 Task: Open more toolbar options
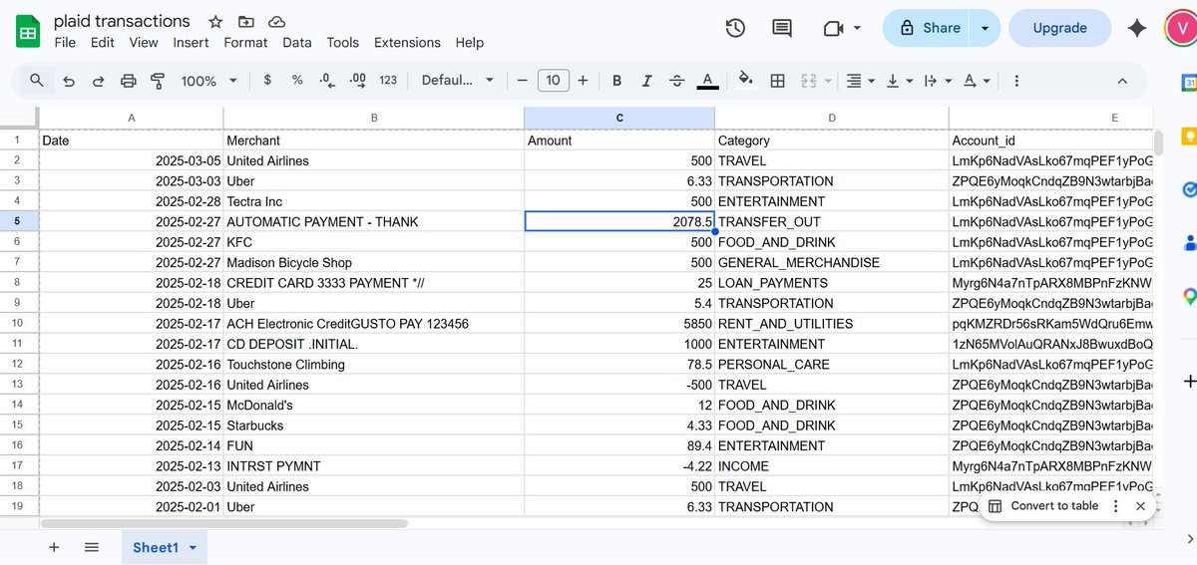click(1016, 81)
